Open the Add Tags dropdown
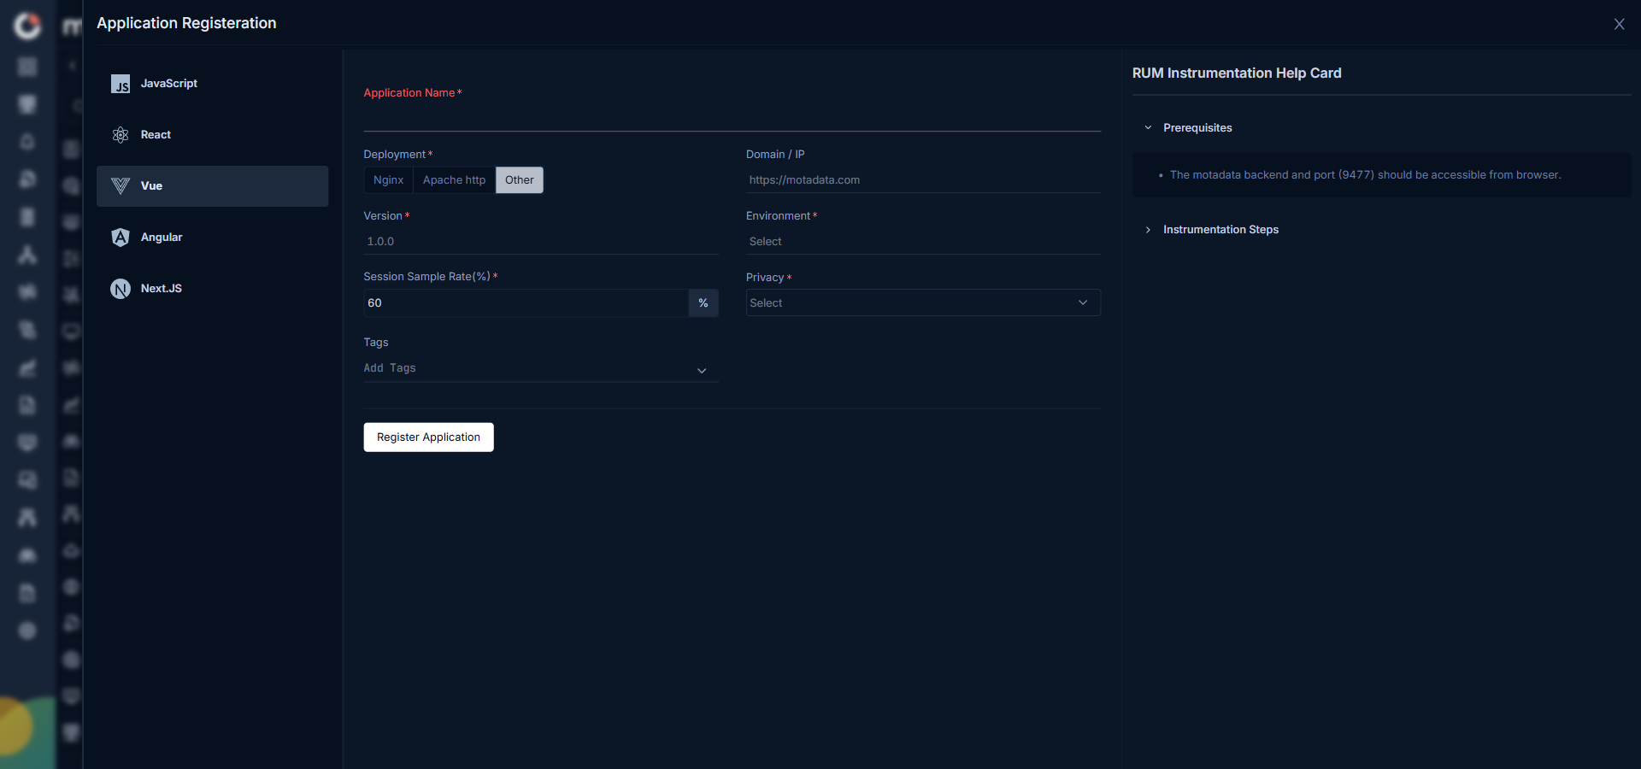Image resolution: width=1641 pixels, height=769 pixels. pos(541,368)
